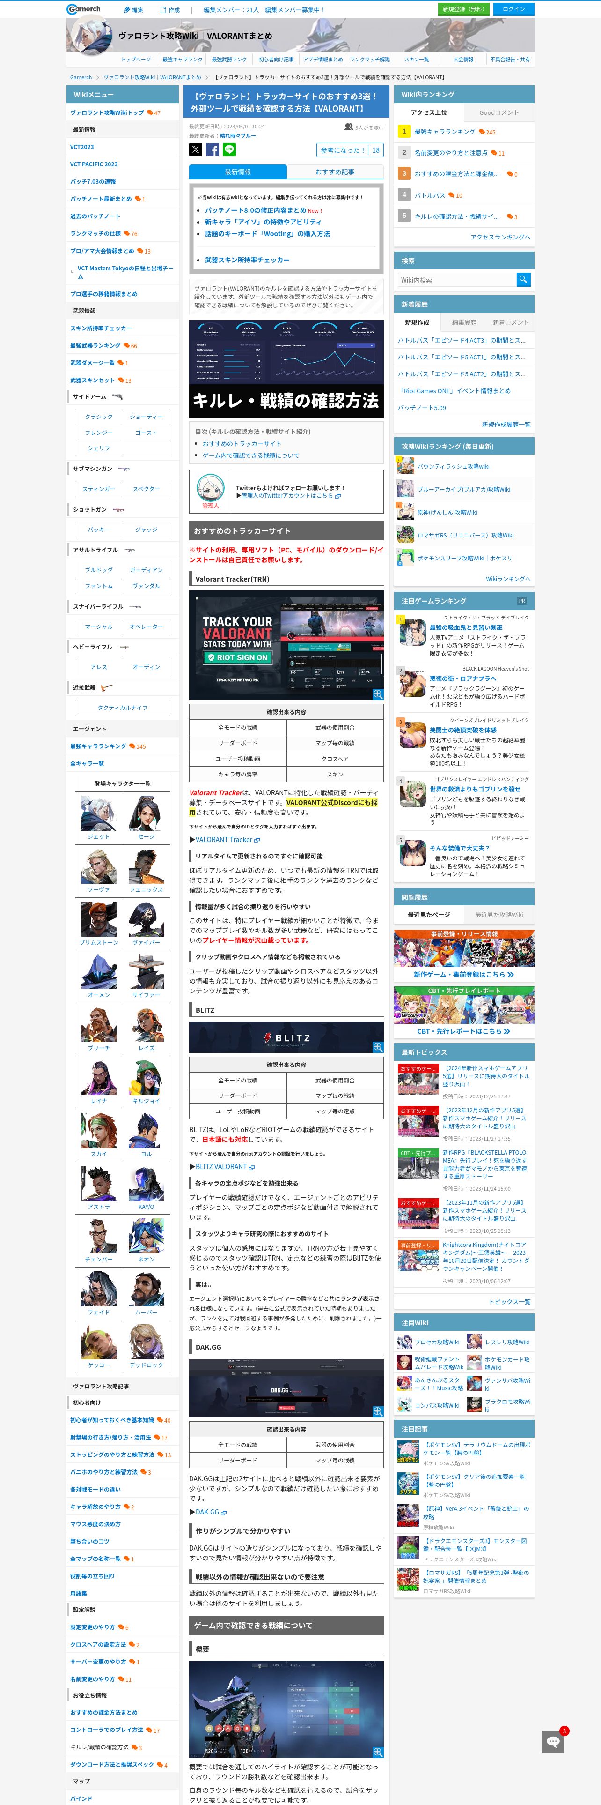Open the Gamerch breadcrumb link
This screenshot has width=601, height=1805.
pos(81,77)
